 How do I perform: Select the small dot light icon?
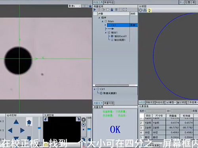(84, 129)
